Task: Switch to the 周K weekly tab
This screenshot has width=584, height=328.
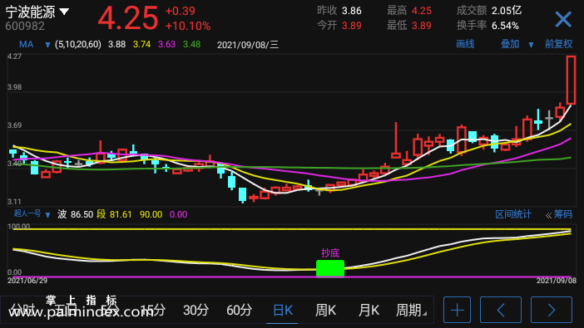Action: (x=325, y=310)
